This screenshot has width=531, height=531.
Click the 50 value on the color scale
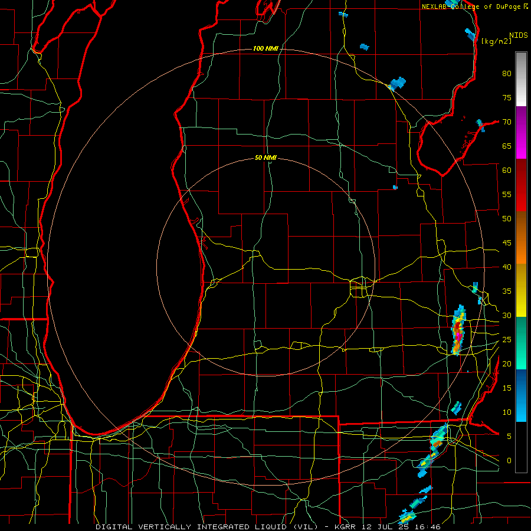507,218
